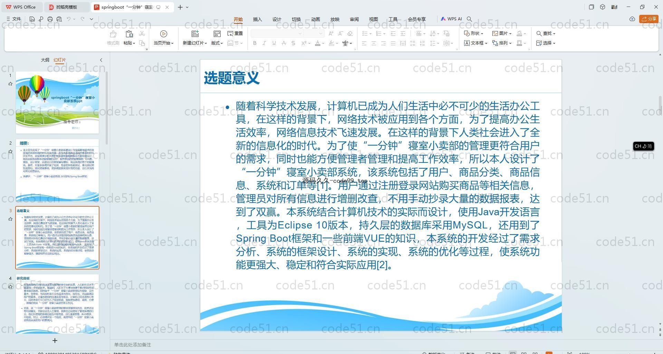Open the Shapes (形状) dropdown

[x=473, y=33]
